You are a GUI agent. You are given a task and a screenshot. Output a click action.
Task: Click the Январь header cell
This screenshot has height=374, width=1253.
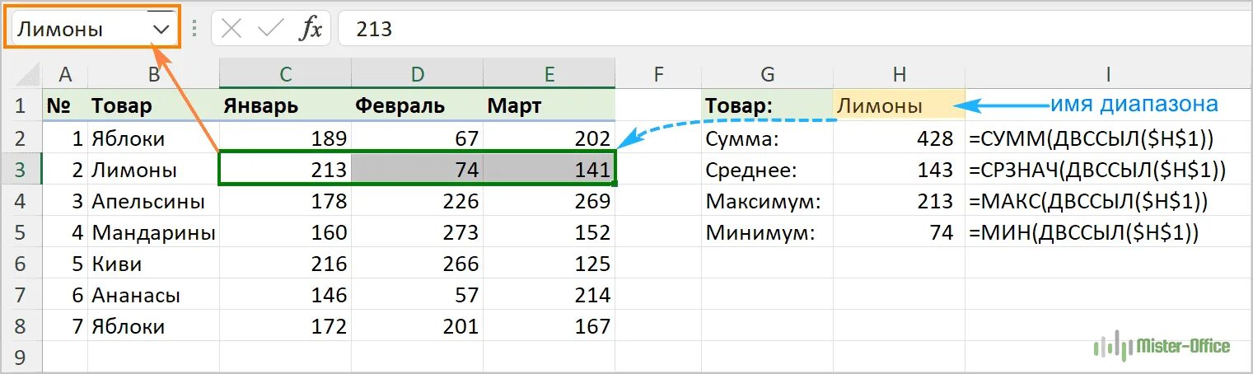coord(285,105)
